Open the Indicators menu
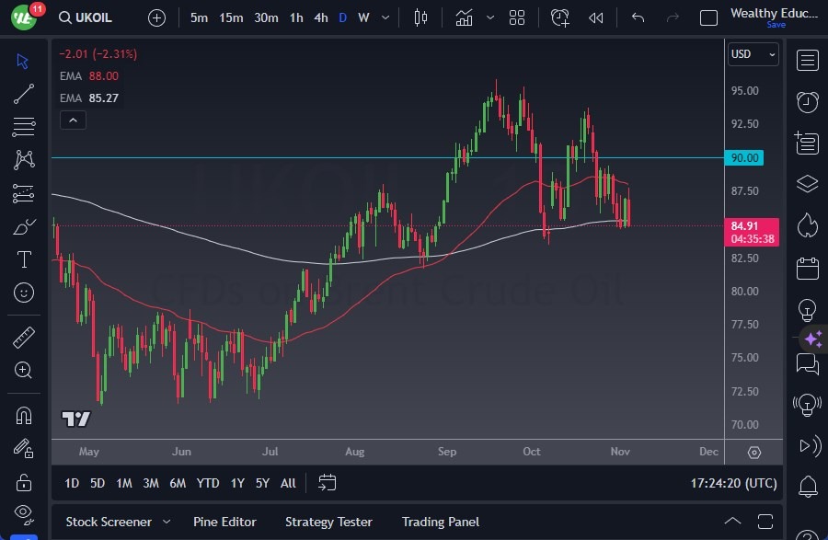 (464, 17)
